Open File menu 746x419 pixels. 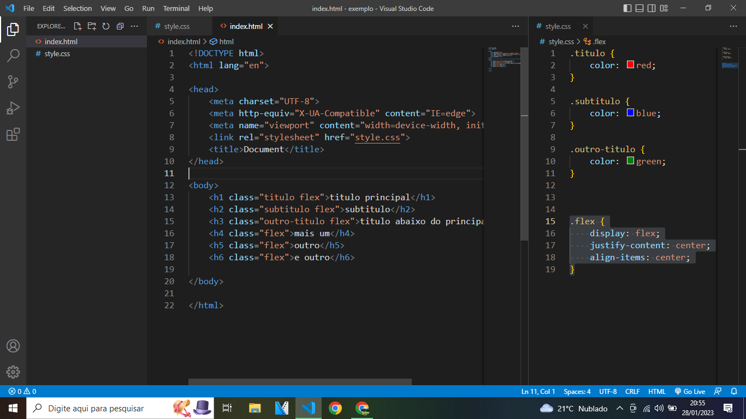tap(29, 9)
